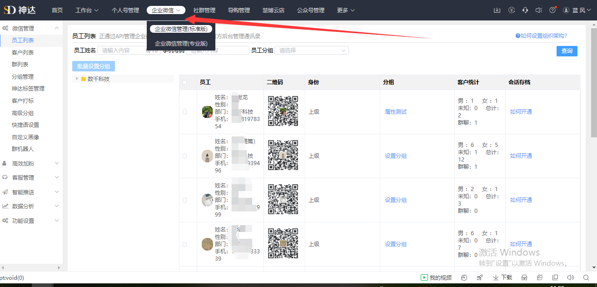Open the customer service headset icon
Screen dimensions: 597x287
(x=525, y=10)
